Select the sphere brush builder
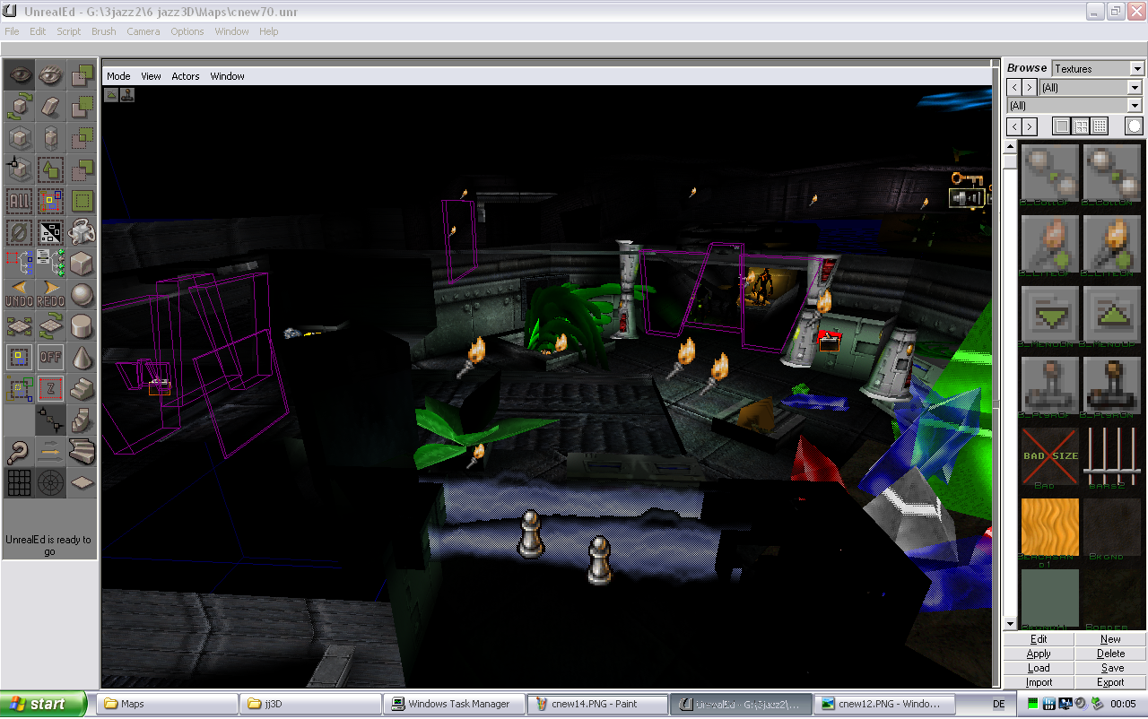Image resolution: width=1148 pixels, height=719 pixels. tap(82, 295)
